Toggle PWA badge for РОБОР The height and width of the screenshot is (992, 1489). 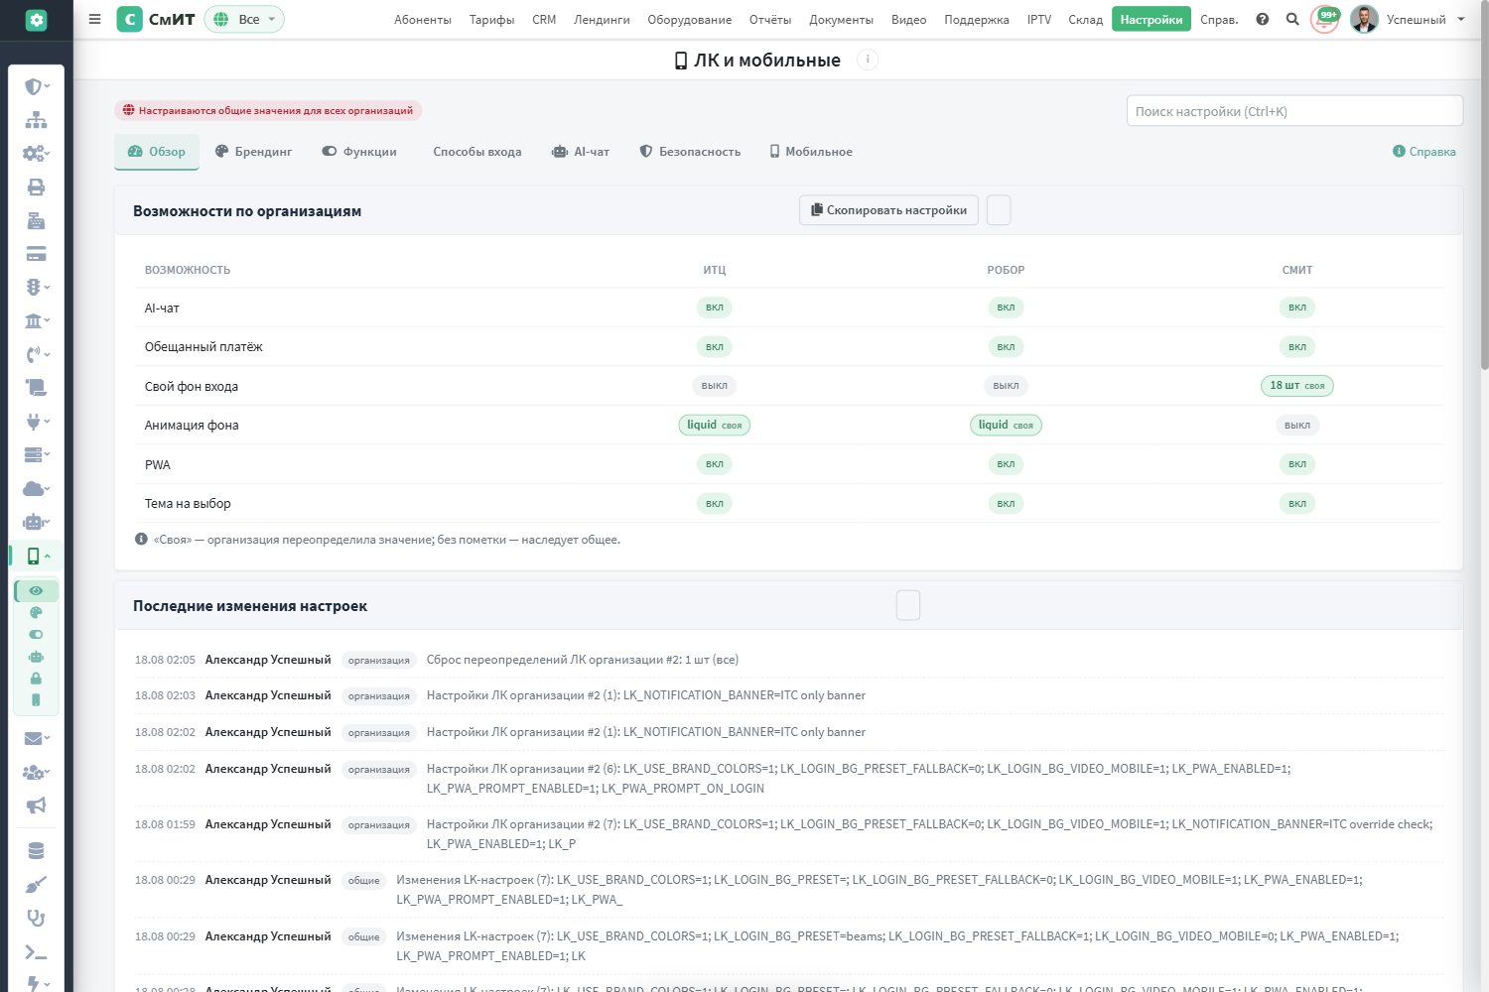[1006, 464]
